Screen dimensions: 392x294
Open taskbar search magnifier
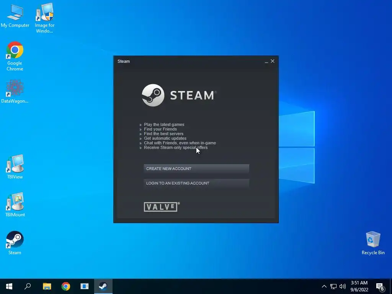[x=28, y=286]
